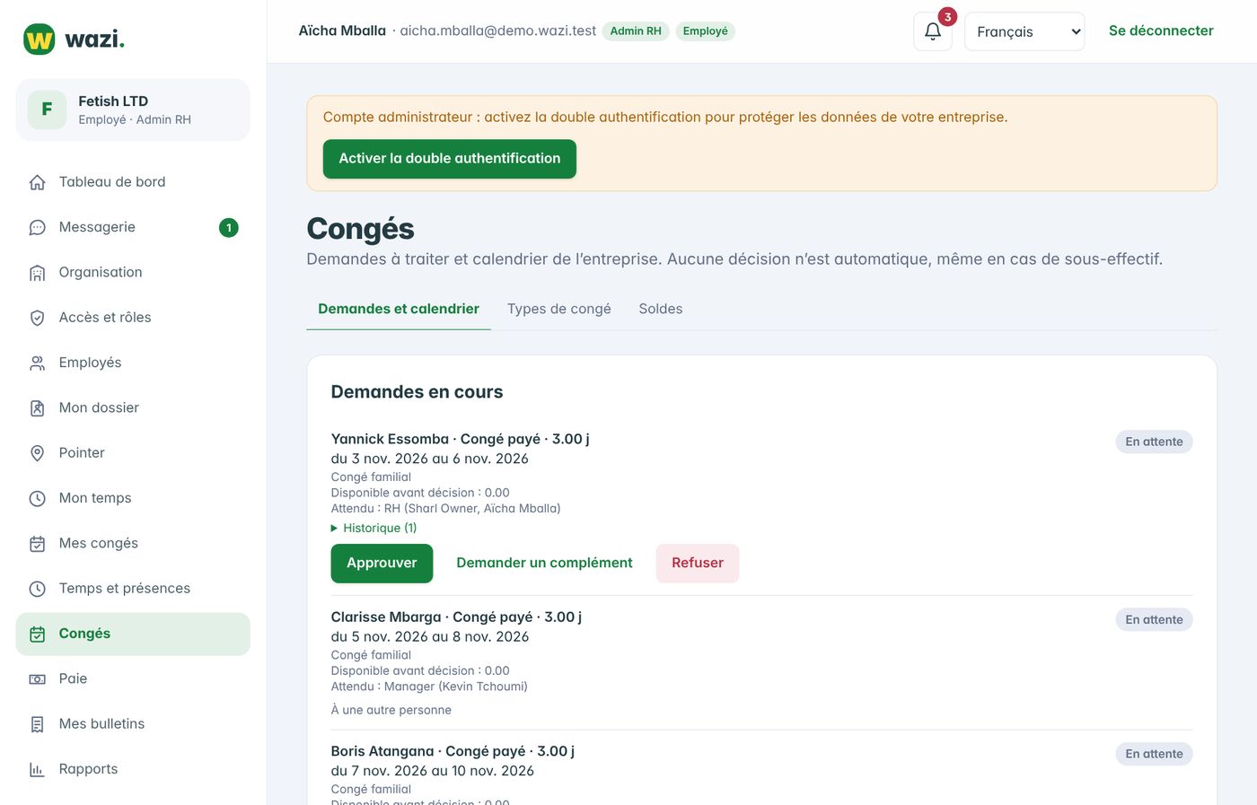Click the Messagerie chat bubble icon

click(37, 227)
